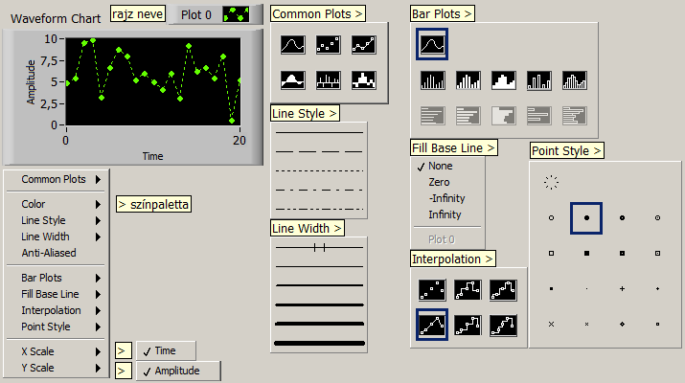Pick the top-right step interpolation icon
The height and width of the screenshot is (383, 685).
[x=503, y=290]
